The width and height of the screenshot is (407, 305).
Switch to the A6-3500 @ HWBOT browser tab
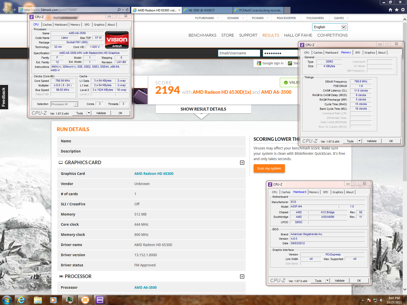[207, 10]
